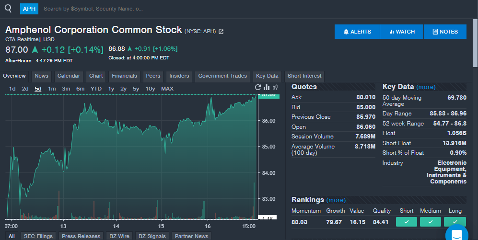
Task: Click the Value score 16.15
Action: coord(357,222)
